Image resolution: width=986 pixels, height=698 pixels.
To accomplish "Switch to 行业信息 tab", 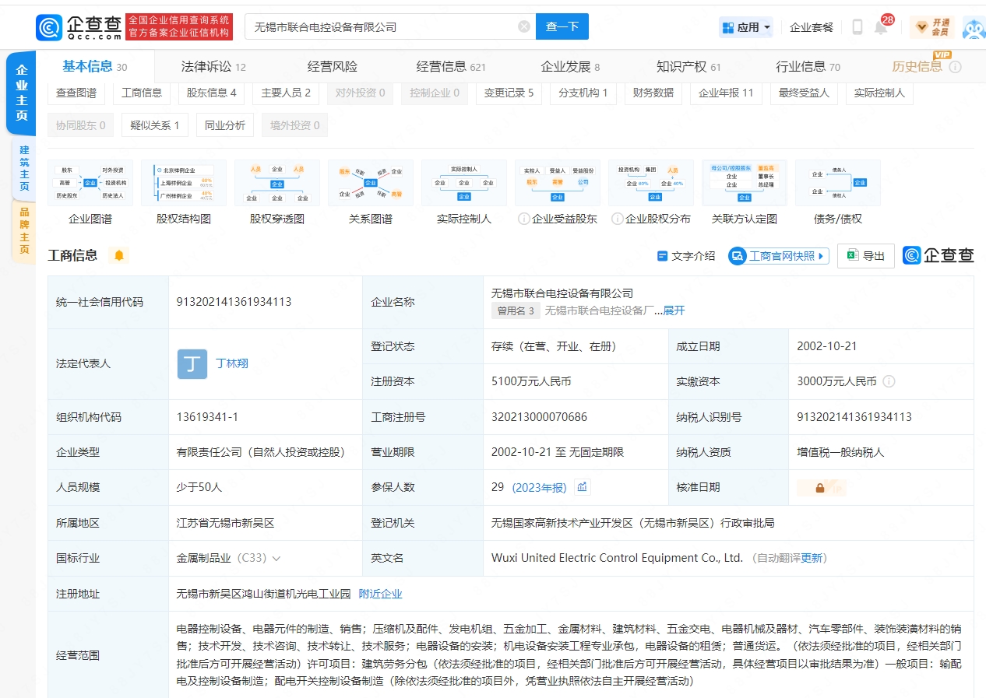I will (x=808, y=67).
